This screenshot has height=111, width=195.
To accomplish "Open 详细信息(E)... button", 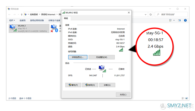I will 78,57.
